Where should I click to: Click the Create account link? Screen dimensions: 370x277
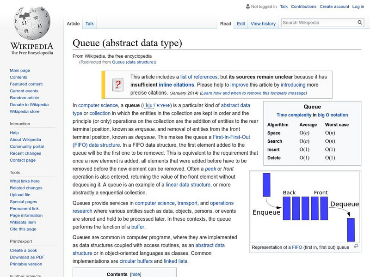coord(333,6)
